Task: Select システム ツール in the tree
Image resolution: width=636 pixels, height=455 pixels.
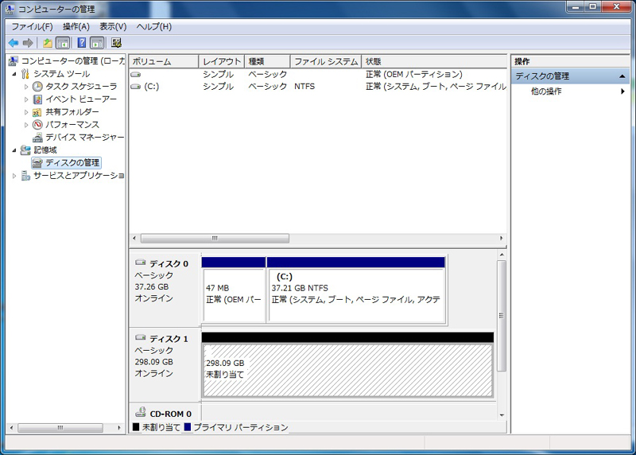Action: [x=55, y=74]
